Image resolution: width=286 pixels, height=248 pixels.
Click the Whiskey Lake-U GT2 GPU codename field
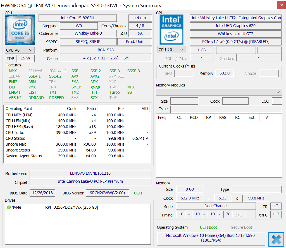point(236,34)
